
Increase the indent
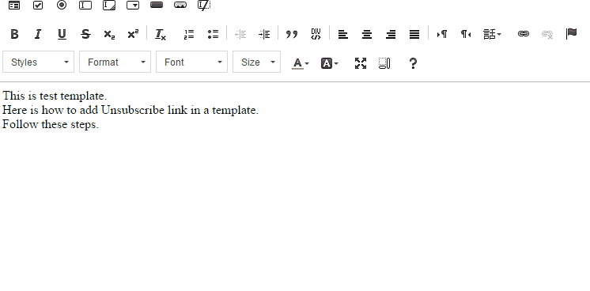pos(264,34)
